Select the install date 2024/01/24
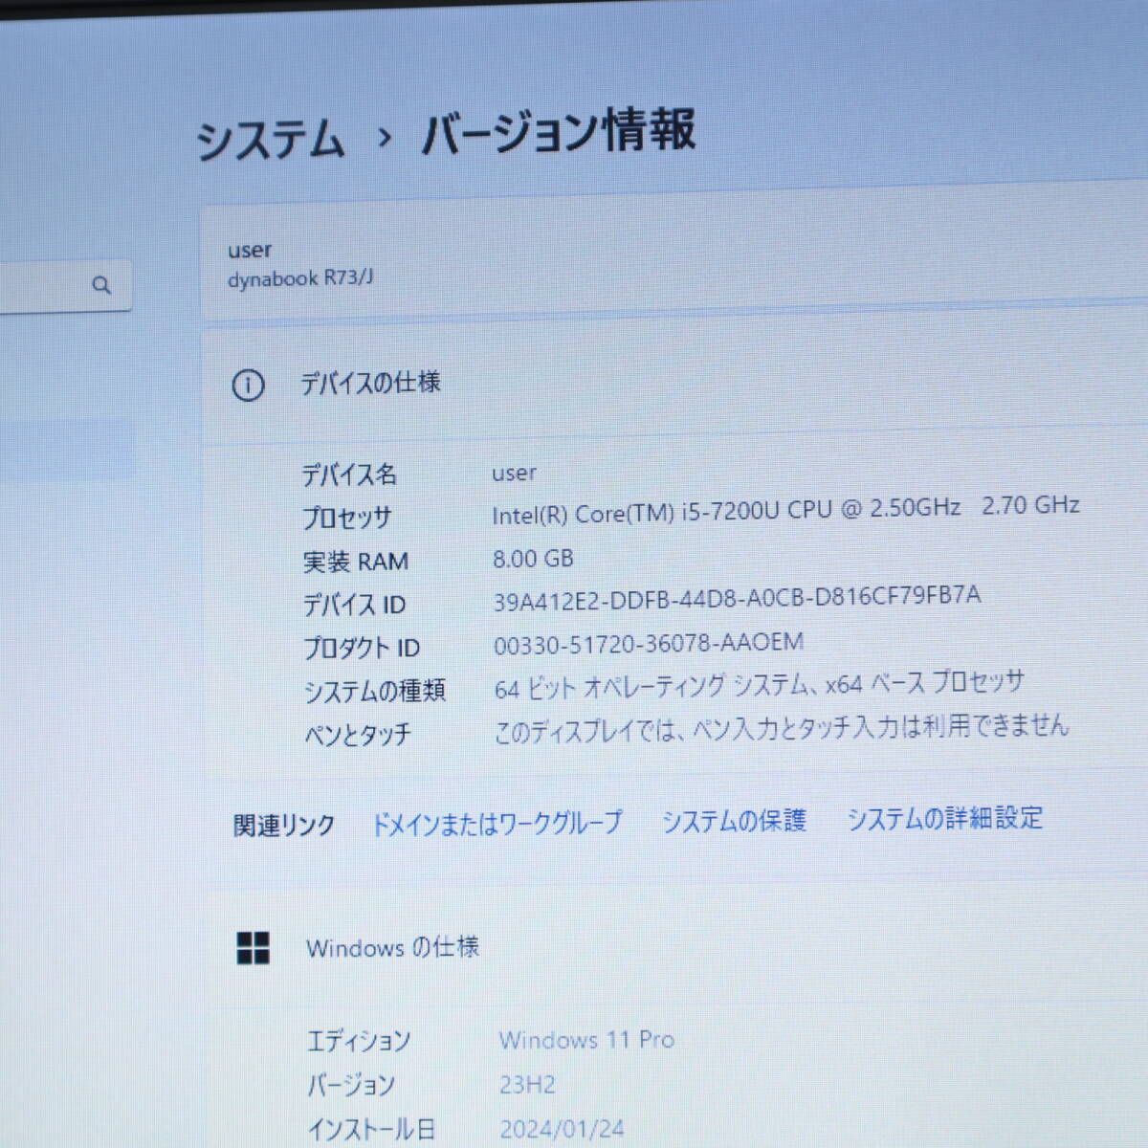The width and height of the screenshot is (1148, 1148). pos(562,1129)
